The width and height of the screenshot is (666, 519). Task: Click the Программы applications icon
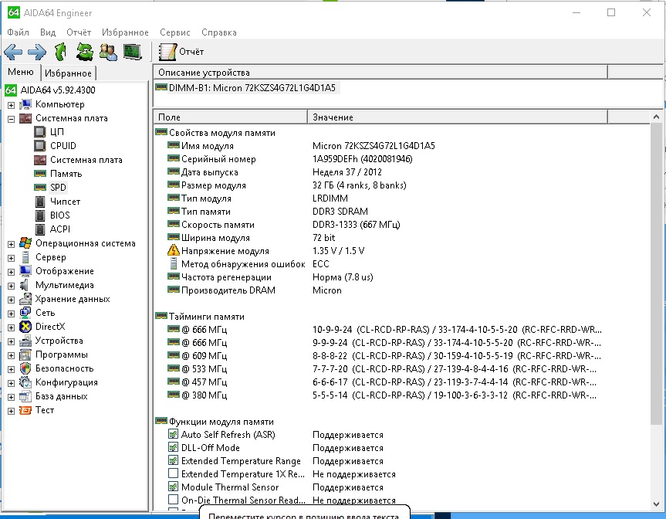coord(25,354)
